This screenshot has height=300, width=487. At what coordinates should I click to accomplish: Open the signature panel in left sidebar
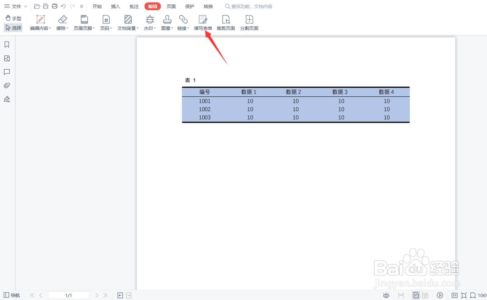(x=7, y=99)
